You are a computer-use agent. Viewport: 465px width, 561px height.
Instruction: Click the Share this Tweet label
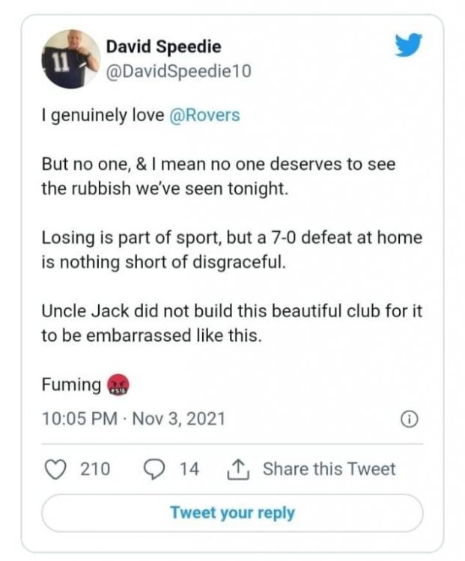click(329, 469)
